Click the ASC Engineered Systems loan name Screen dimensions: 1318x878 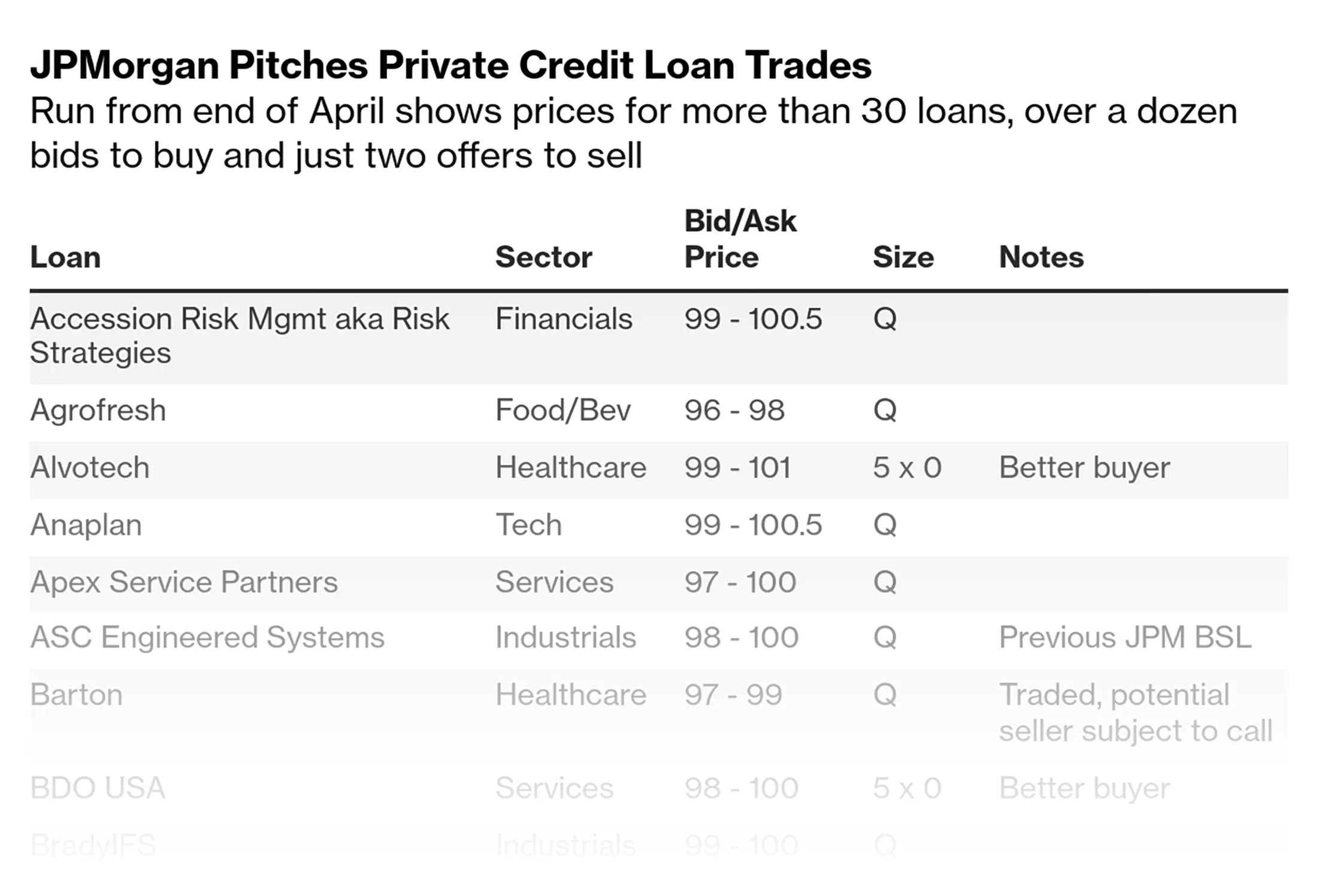click(x=207, y=637)
